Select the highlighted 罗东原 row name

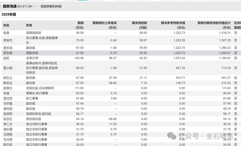click(8, 53)
